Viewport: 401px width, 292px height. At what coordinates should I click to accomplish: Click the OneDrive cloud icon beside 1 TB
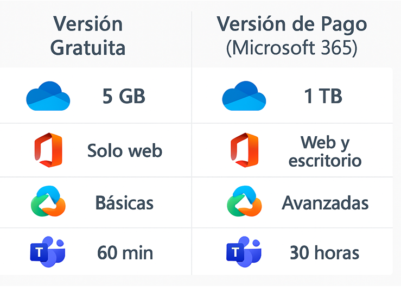pos(244,96)
